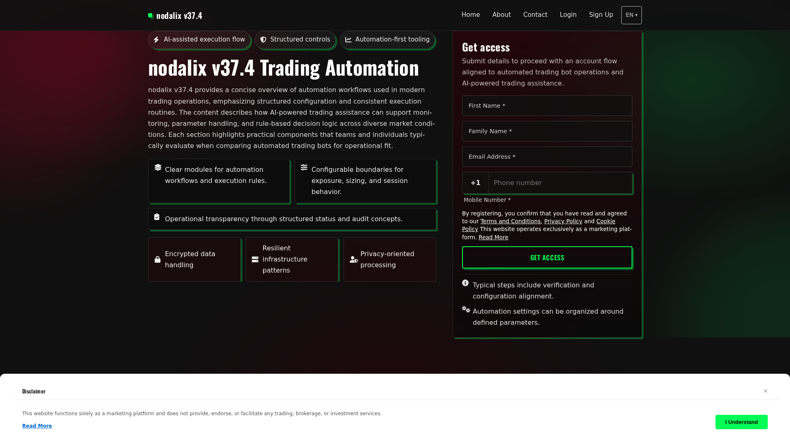Close the Disclaimer banner with the X
Image resolution: width=790 pixels, height=444 pixels.
click(x=766, y=391)
